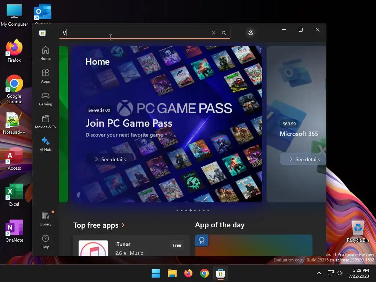Open the iTunes app entry
Viewport: 376px width, 282px height.
point(131,246)
